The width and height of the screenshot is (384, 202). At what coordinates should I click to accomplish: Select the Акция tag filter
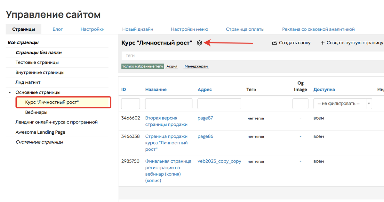(172, 66)
